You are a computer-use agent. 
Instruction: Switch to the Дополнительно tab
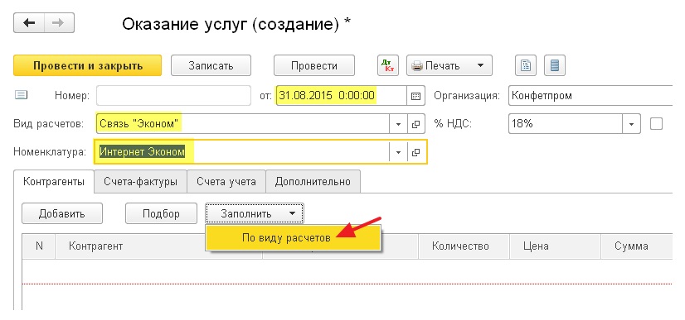313,182
